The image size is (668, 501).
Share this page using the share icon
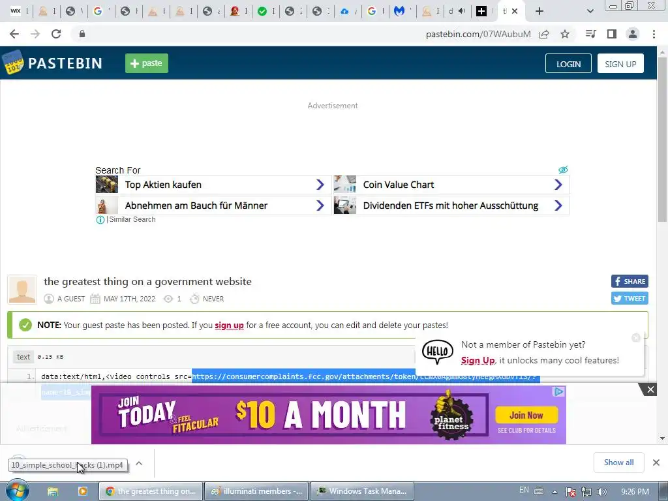(544, 34)
